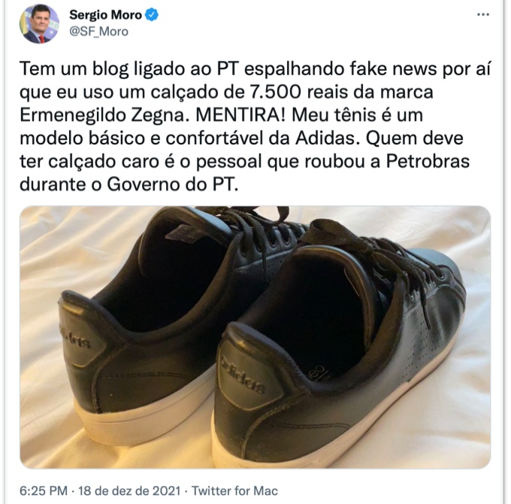Open Sergio Moro's profile picture
Image resolution: width=511 pixels, height=504 pixels.
39,24
